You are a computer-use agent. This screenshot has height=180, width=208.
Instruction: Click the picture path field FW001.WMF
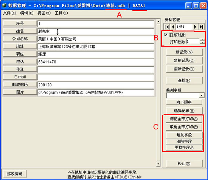[96, 92]
